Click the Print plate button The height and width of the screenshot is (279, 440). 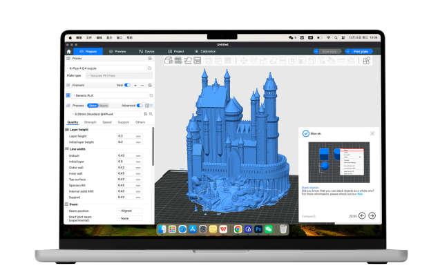point(360,51)
